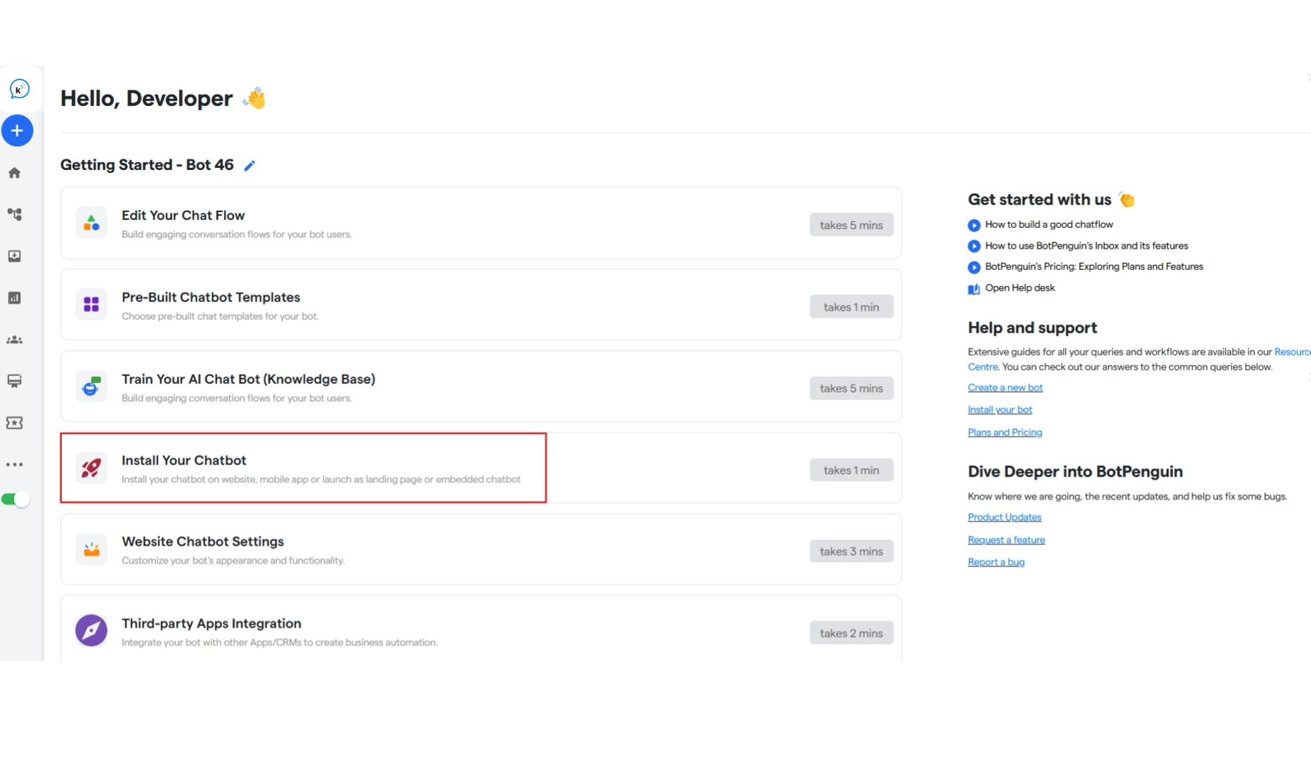Click the 'Open Help desk' text
The image size is (1311, 759).
[1020, 288]
